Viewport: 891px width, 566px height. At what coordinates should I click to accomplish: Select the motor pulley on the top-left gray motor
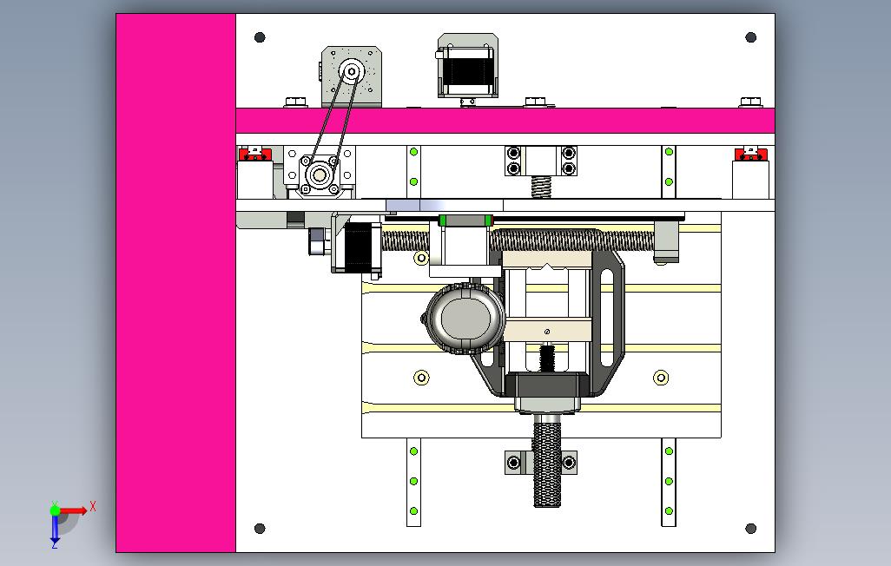pos(352,71)
